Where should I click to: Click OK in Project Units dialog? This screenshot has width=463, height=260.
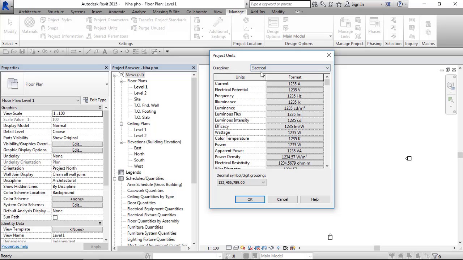[250, 199]
